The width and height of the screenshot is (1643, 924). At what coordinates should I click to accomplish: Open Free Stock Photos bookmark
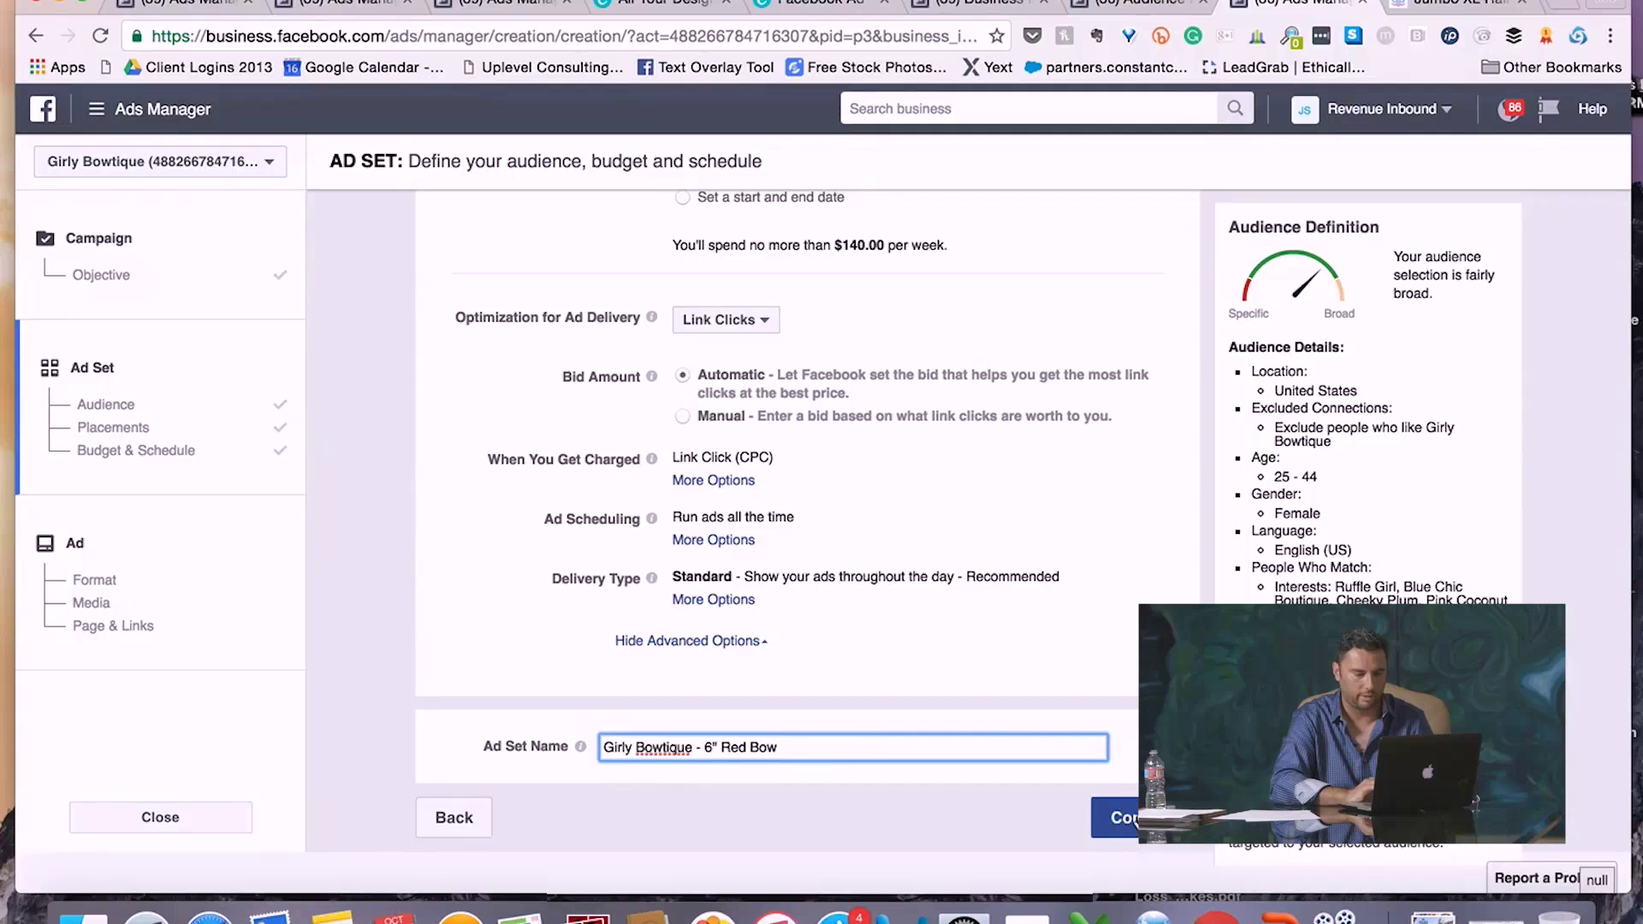coord(867,67)
